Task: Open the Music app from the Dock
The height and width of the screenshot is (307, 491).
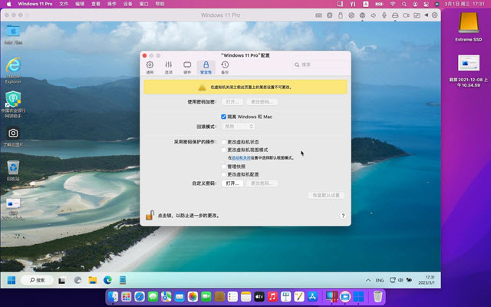Action: tap(272, 296)
